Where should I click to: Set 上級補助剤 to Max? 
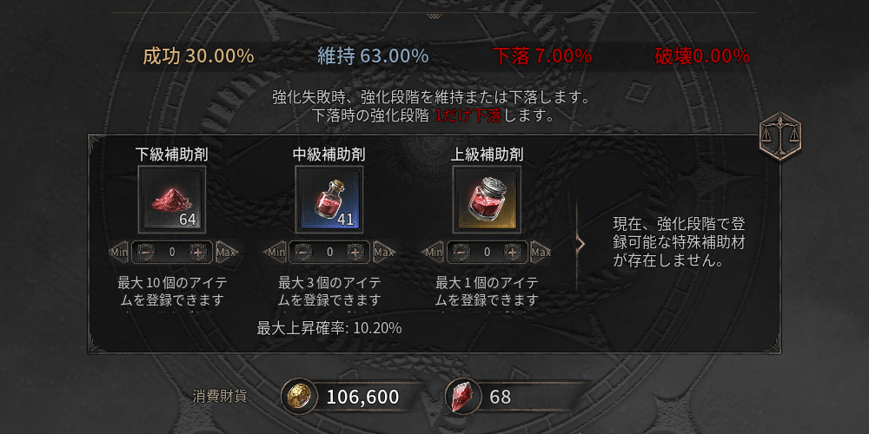541,253
